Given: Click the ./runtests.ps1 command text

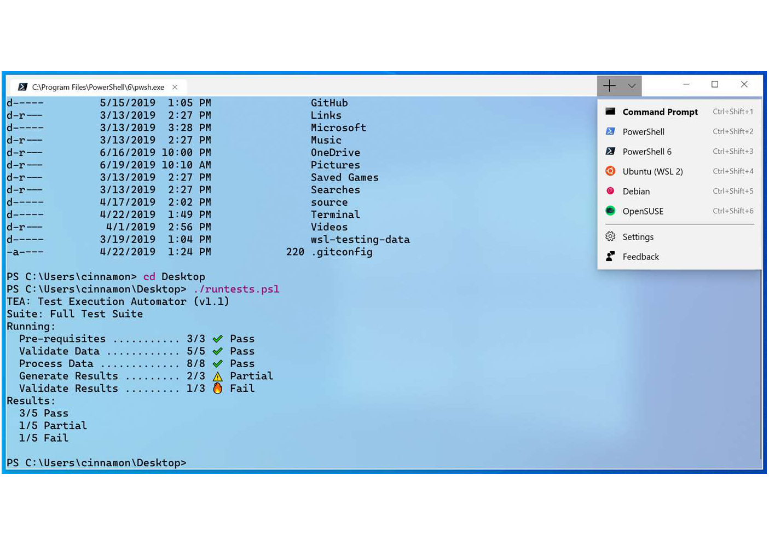Looking at the screenshot, I should coord(236,289).
